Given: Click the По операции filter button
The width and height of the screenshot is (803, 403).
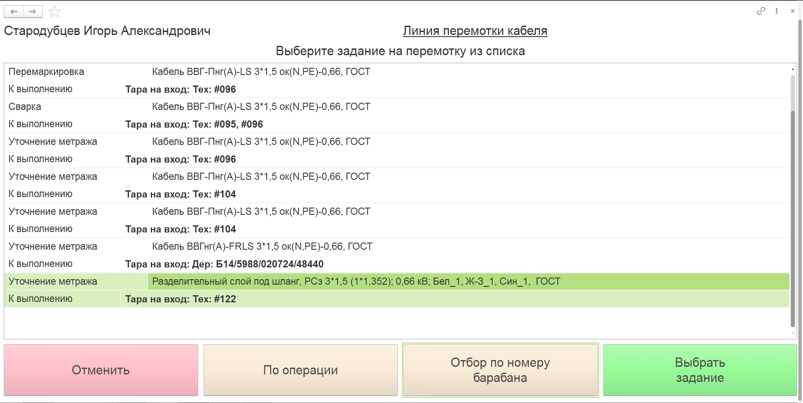Looking at the screenshot, I should click(x=301, y=370).
